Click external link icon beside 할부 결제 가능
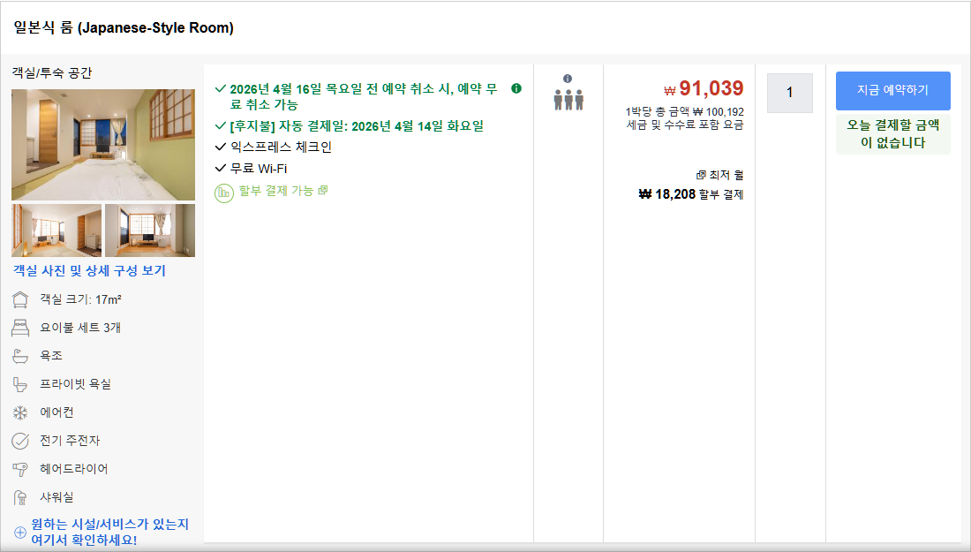The width and height of the screenshot is (971, 552). pyautogui.click(x=322, y=189)
